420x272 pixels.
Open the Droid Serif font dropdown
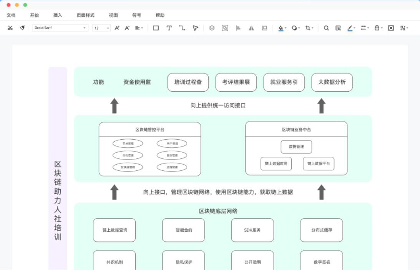60,28
